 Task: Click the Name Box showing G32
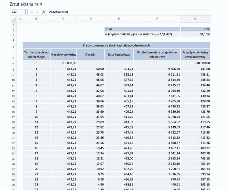point(17,12)
